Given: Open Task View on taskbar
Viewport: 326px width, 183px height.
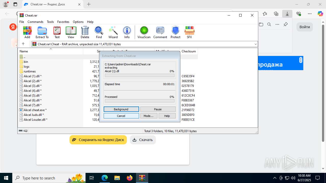Looking at the screenshot, I should [x=92, y=178].
